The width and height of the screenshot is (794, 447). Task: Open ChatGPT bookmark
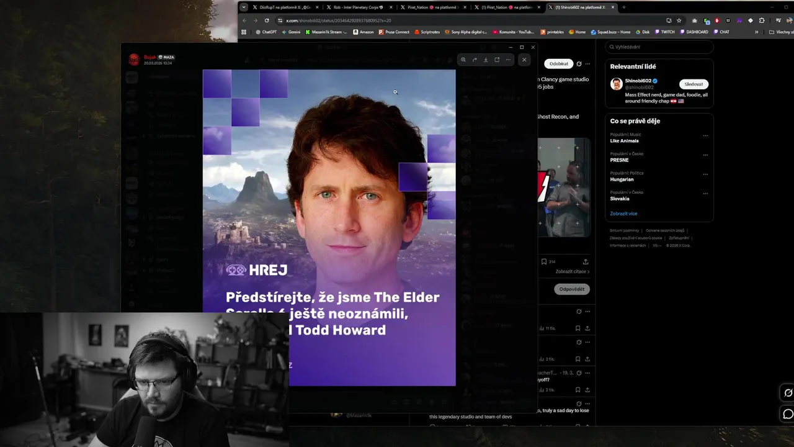265,32
